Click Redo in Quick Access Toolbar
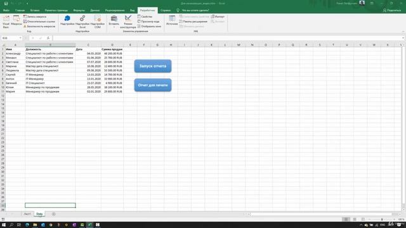The image size is (406, 228). (20, 3)
